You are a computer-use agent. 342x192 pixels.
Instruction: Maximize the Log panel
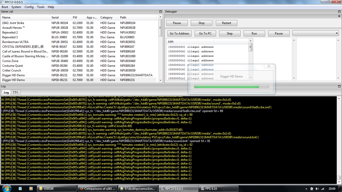point(339,86)
